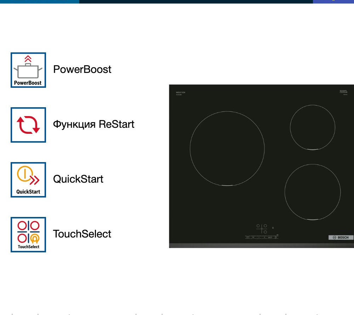
Task: Select upper-left zone circle on hob control panel
Action: pyautogui.click(x=258, y=226)
